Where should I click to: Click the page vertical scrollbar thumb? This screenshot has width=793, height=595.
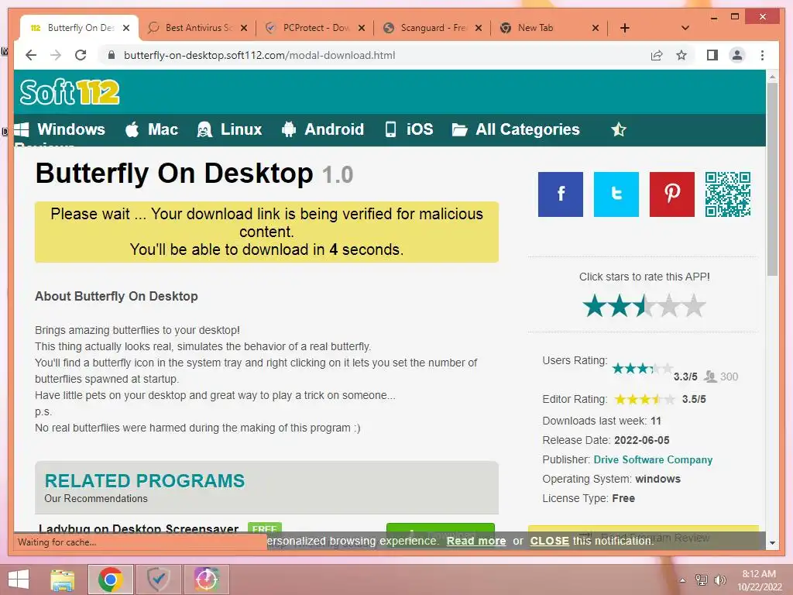point(772,179)
